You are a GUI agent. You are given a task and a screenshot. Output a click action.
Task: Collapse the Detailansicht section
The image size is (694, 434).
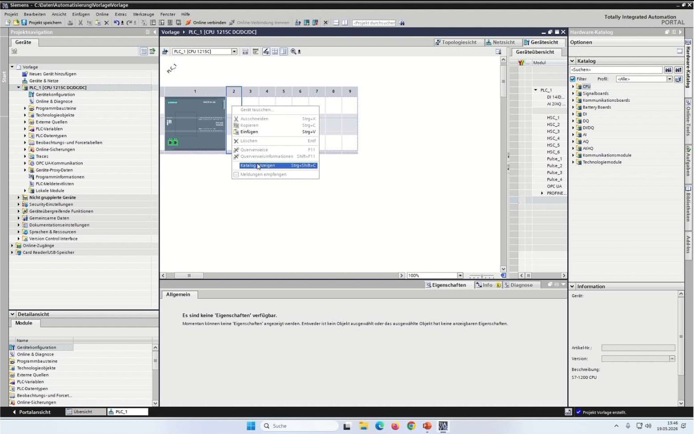point(12,314)
